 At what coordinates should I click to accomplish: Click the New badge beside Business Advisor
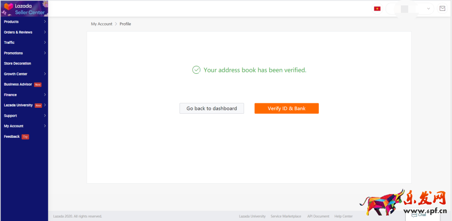click(x=38, y=85)
